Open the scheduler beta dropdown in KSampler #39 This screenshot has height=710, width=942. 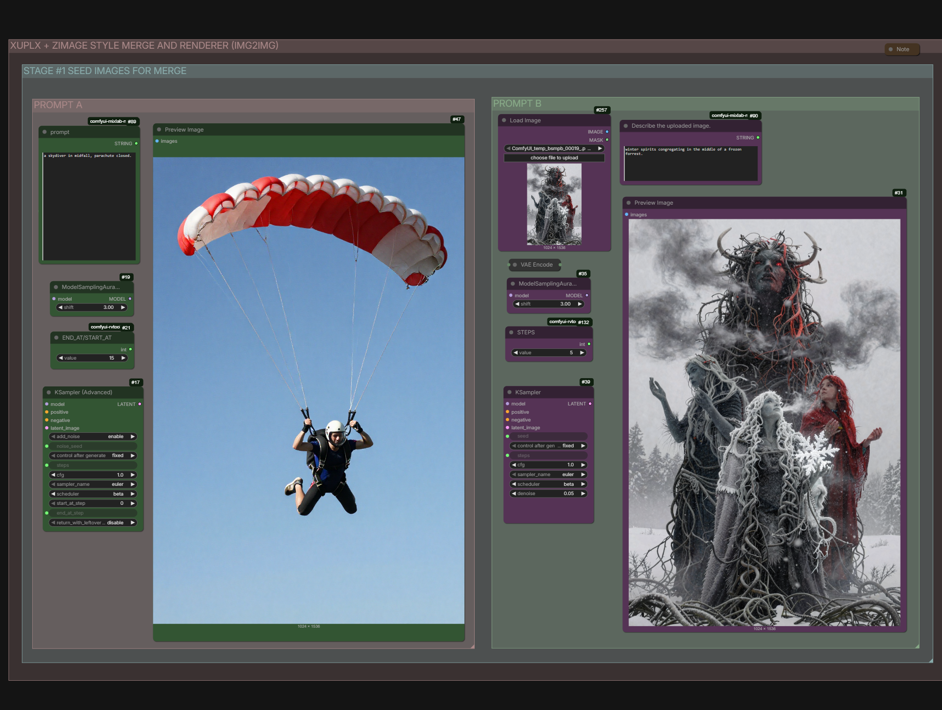(x=548, y=484)
